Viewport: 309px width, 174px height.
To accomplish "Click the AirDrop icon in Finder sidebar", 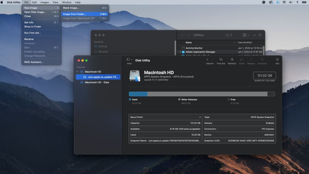I will (x=96, y=46).
